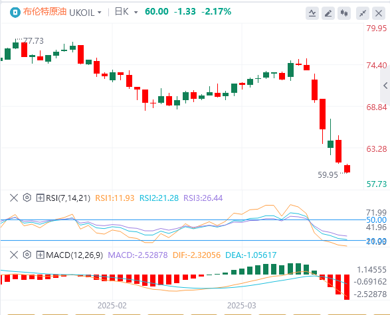Click the MACD -0.69162 axis label
The width and height of the screenshot is (390, 315).
coord(370,282)
